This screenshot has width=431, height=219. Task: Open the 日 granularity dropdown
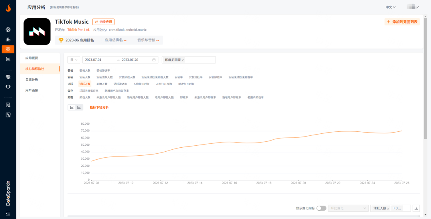[74, 60]
